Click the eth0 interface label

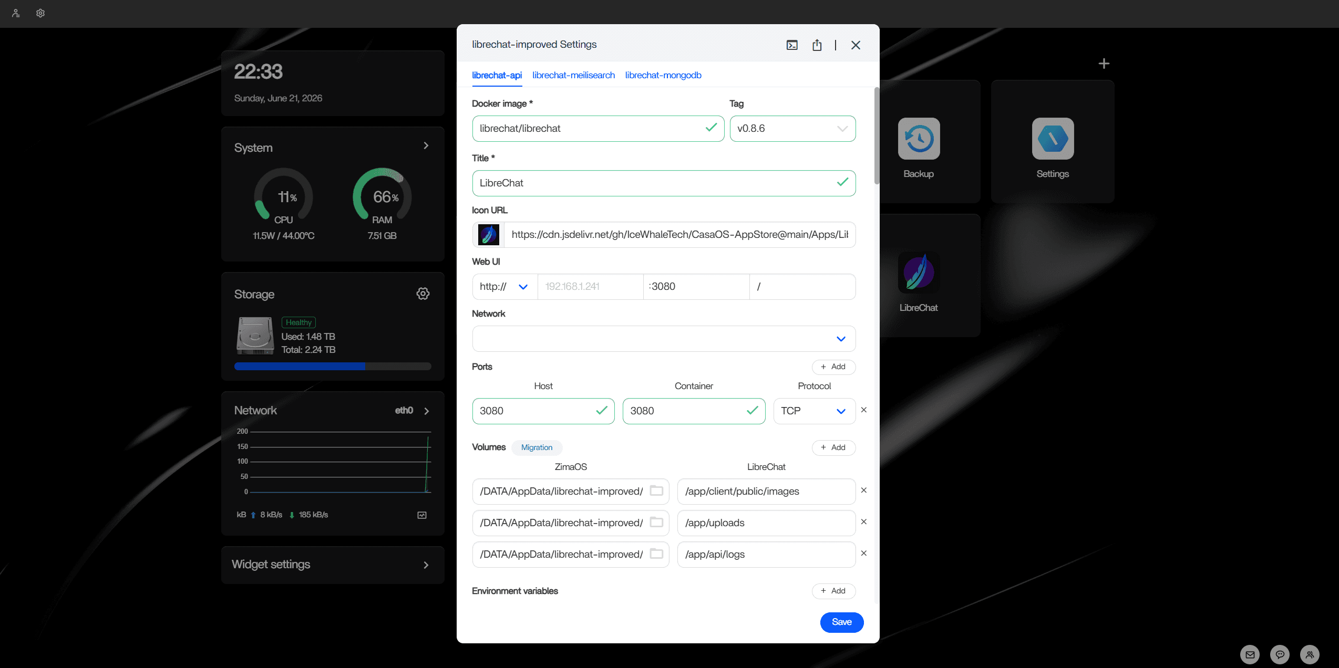click(x=404, y=411)
